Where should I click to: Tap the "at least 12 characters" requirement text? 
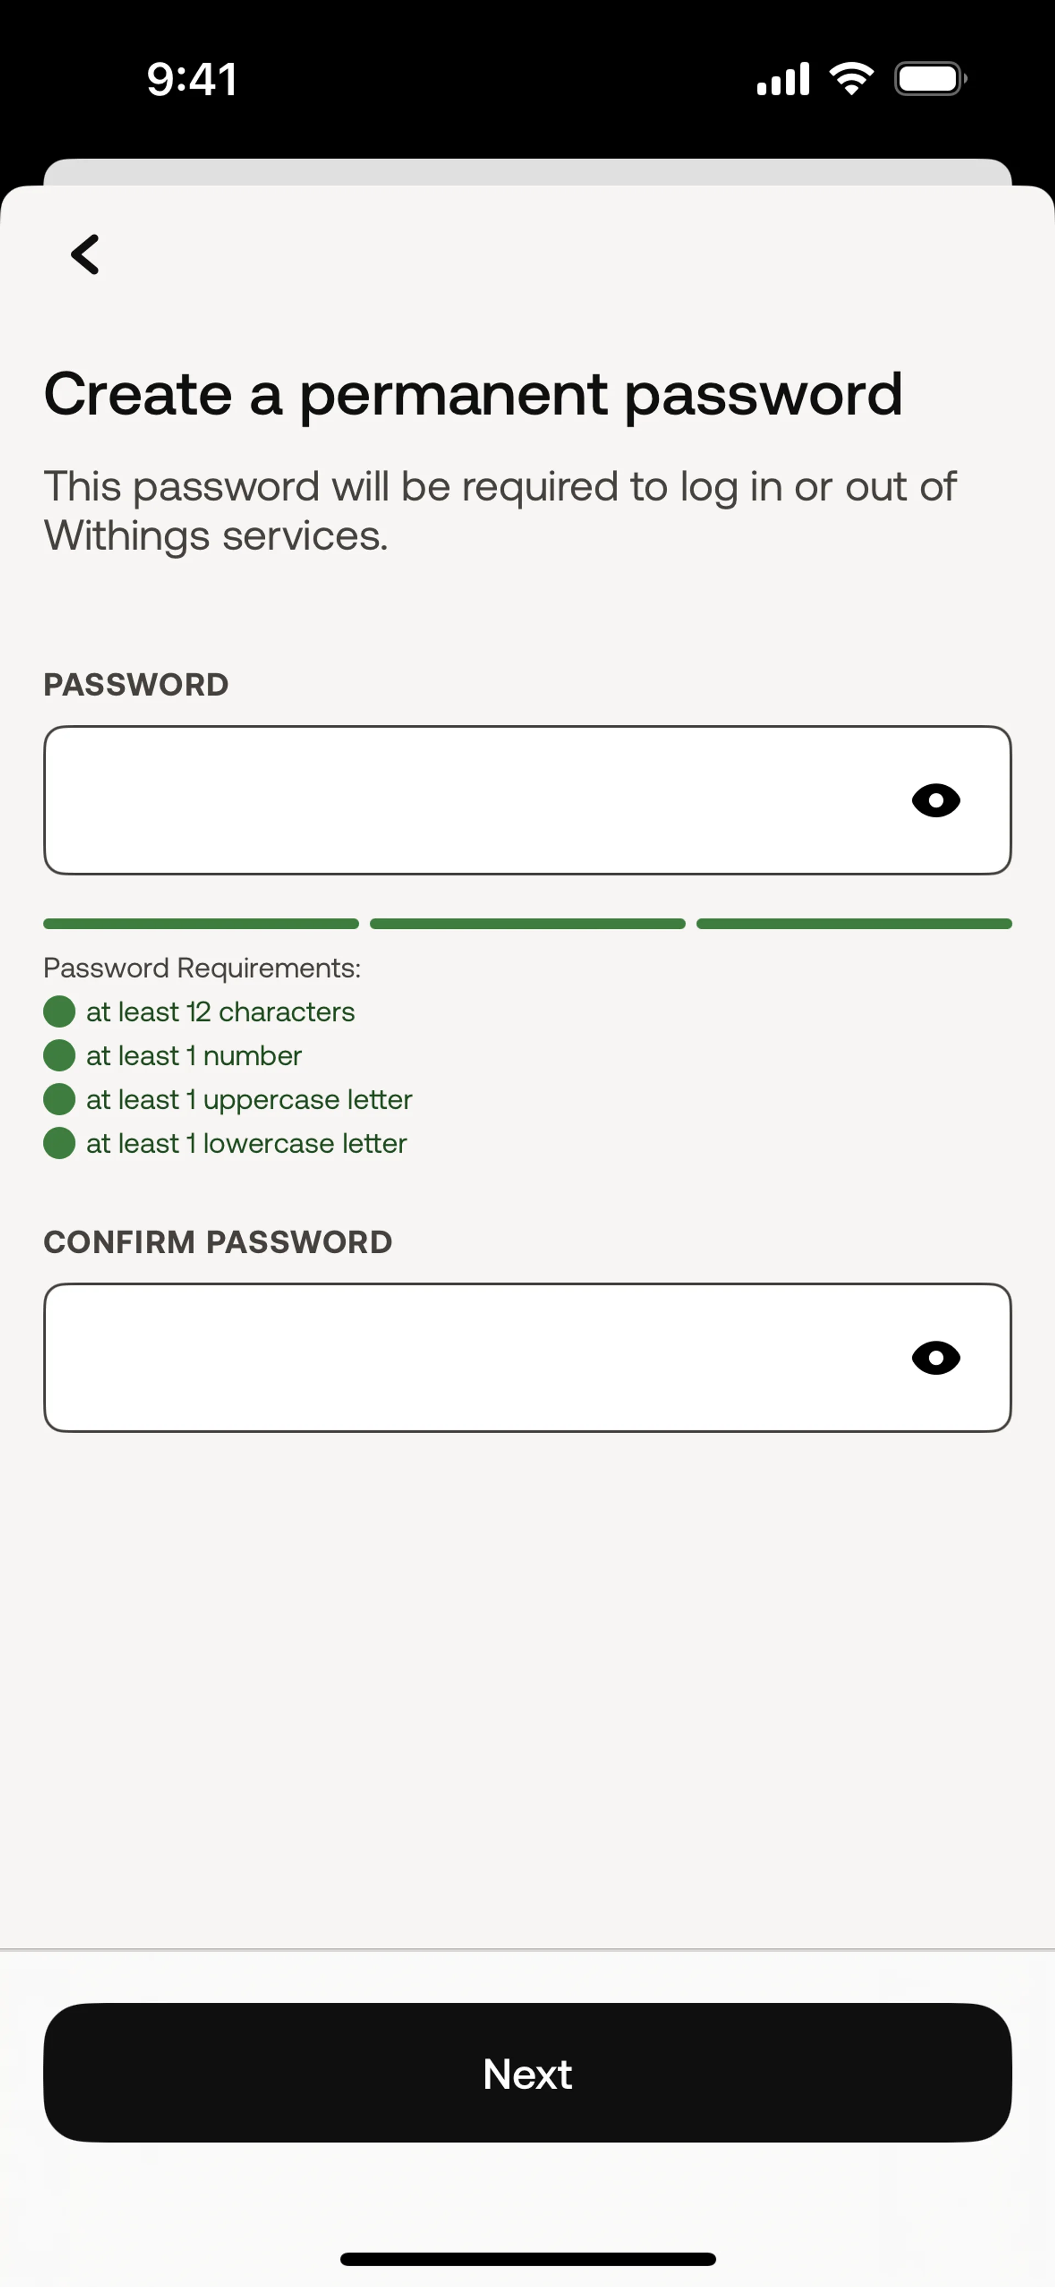tap(220, 1011)
